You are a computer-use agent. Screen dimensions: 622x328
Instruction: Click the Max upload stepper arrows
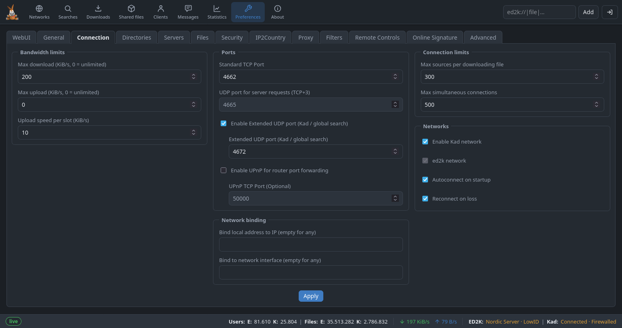point(194,104)
